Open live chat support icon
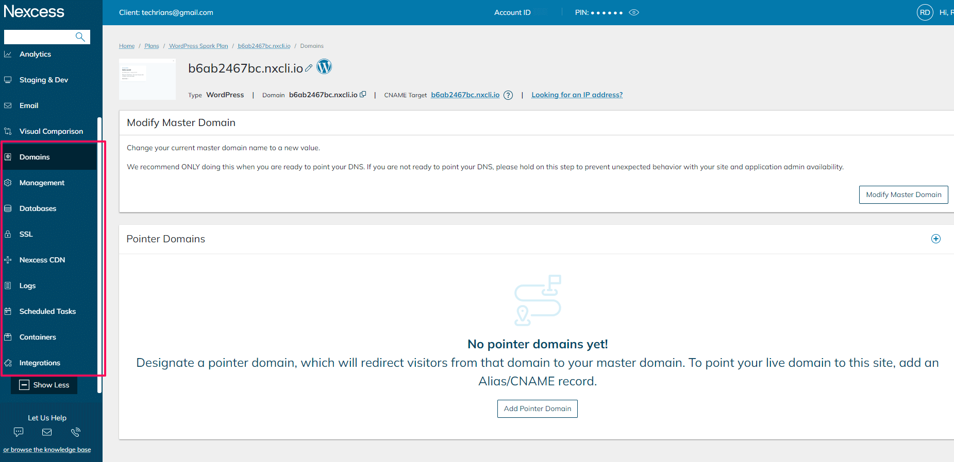954x462 pixels. point(19,432)
